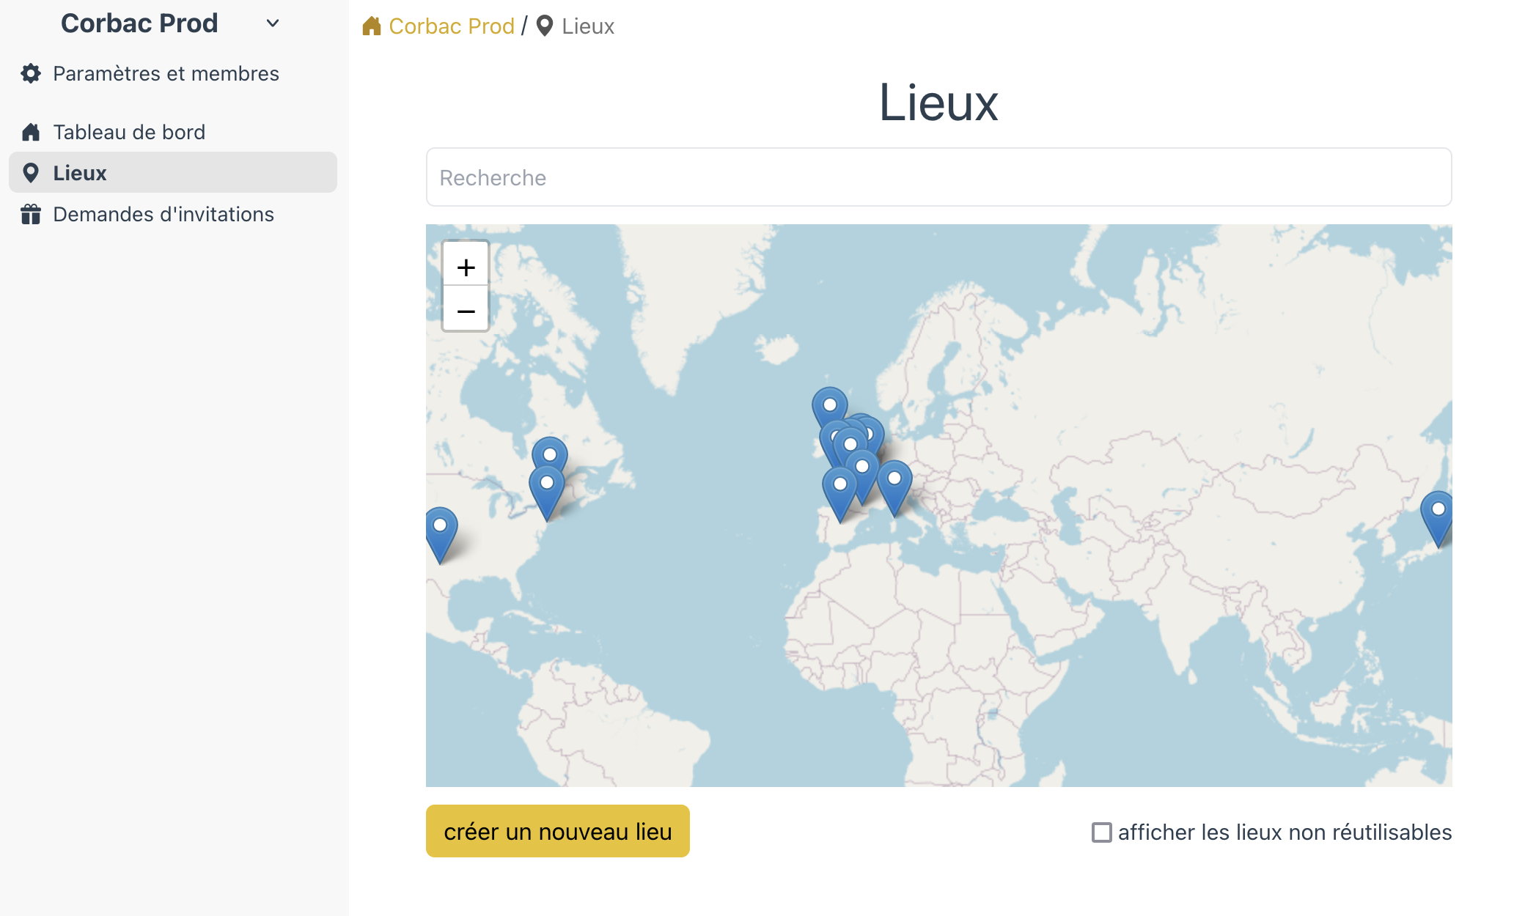Click the Lieux breadcrumb text
Image resolution: width=1525 pixels, height=916 pixels.
pyautogui.click(x=588, y=26)
